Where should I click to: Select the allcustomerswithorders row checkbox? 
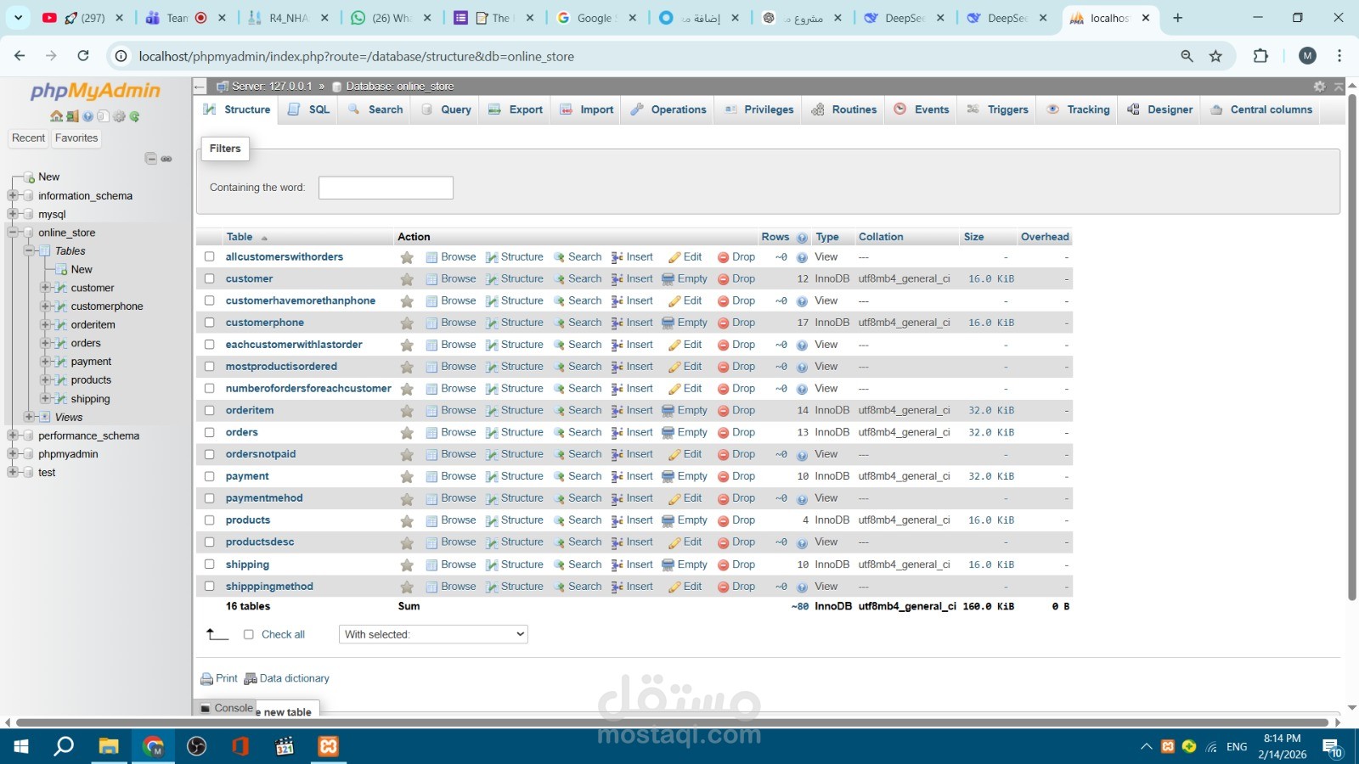coord(209,257)
